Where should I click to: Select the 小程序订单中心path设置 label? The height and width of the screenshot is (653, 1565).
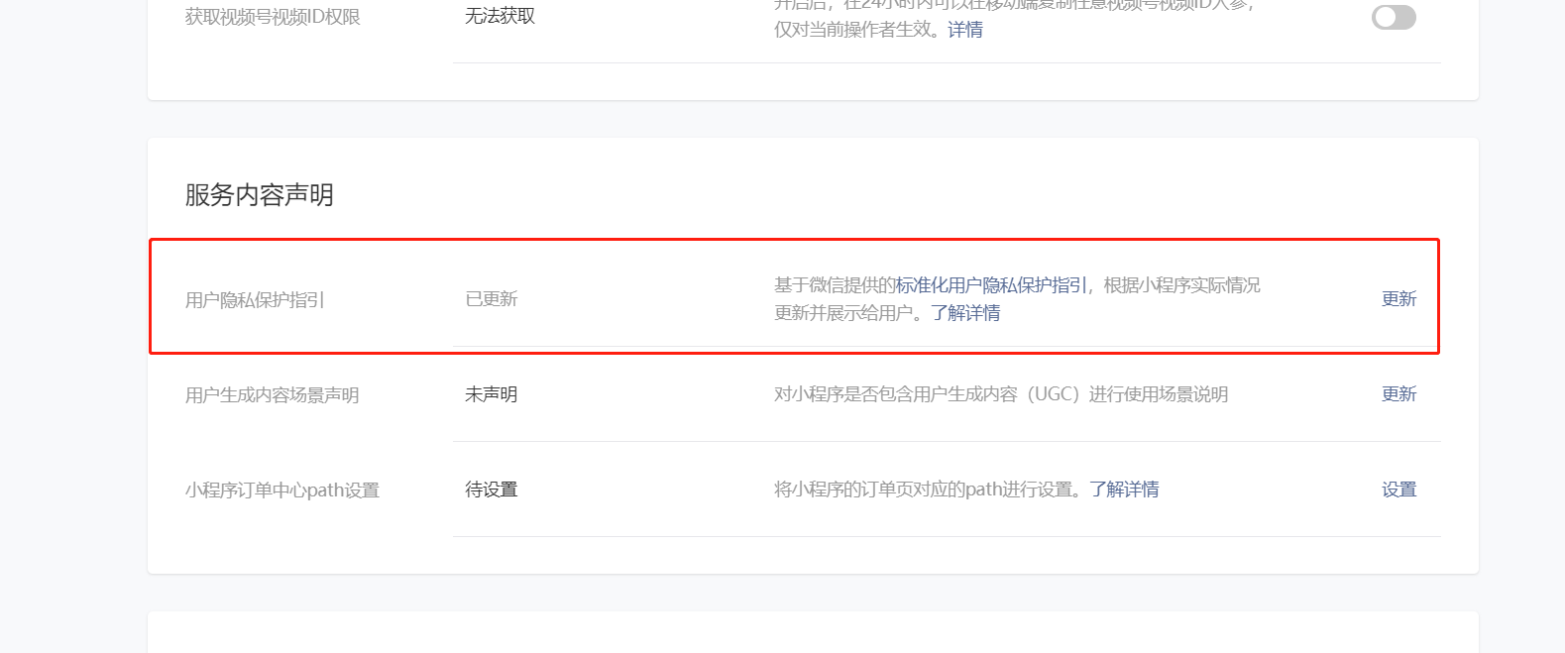click(282, 490)
